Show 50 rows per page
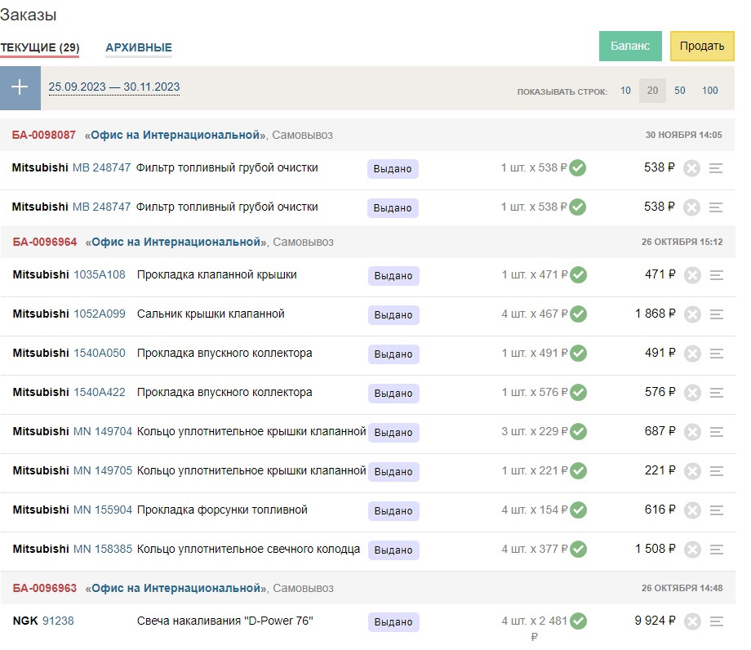Image resolution: width=751 pixels, height=650 pixels. pyautogui.click(x=680, y=91)
